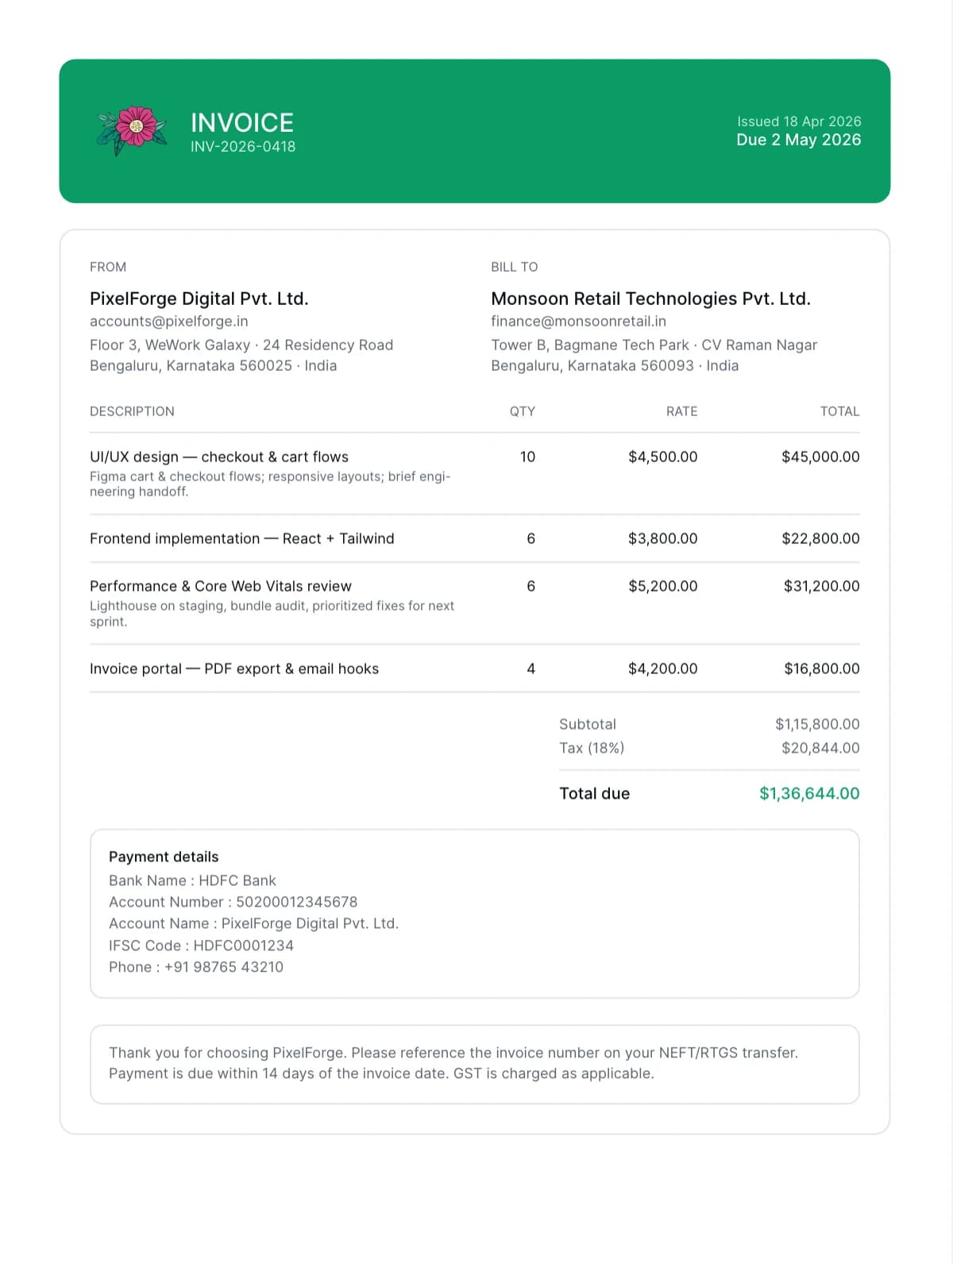Click the BILL TO section label
Screen dimensions: 953x1264
tap(515, 267)
